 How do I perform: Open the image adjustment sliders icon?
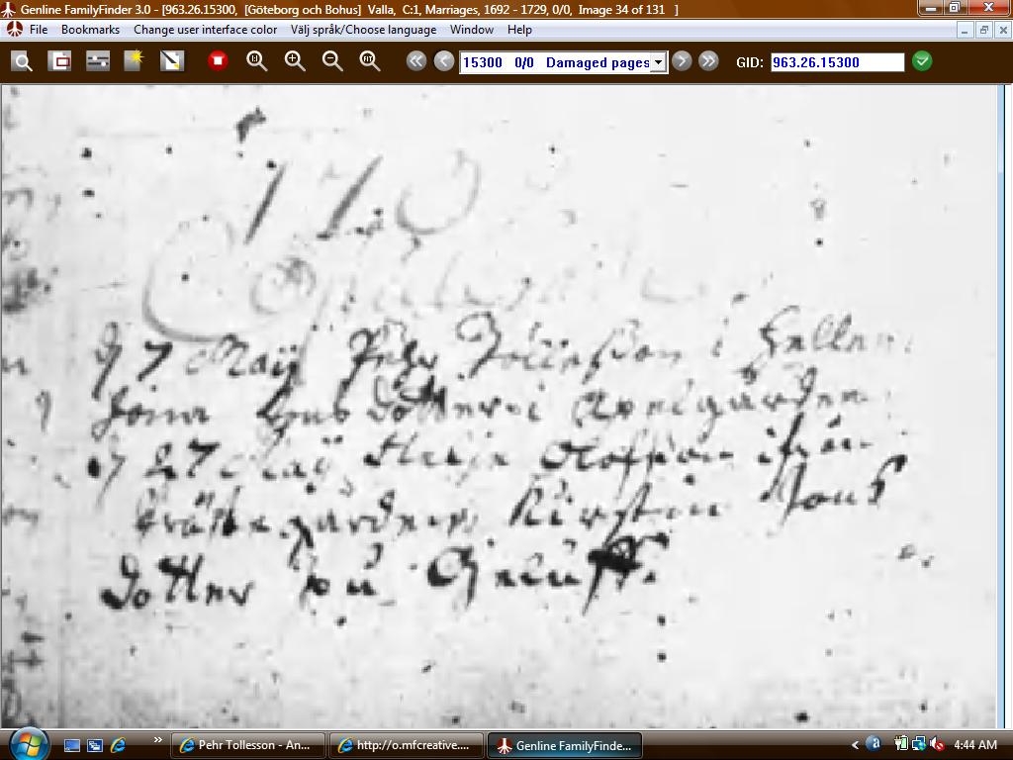coord(98,62)
